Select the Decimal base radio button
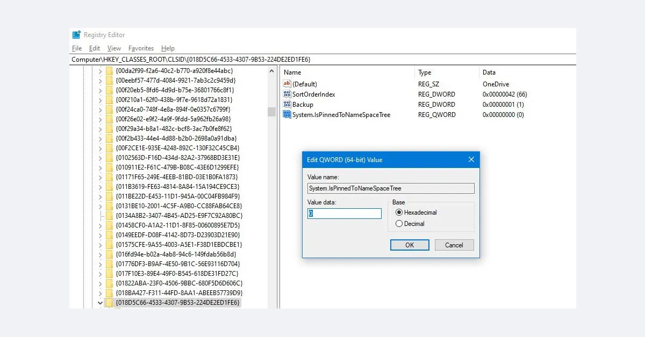Screen dimensions: 645x337 click(399, 224)
